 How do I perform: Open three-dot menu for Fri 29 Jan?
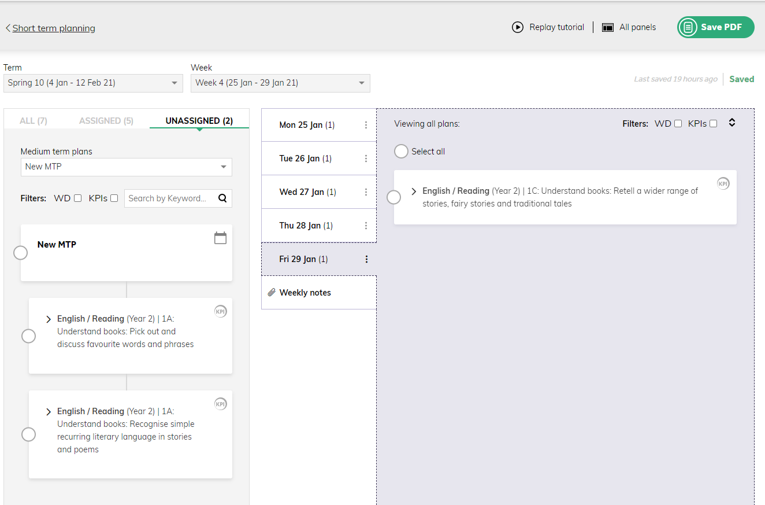(x=366, y=259)
